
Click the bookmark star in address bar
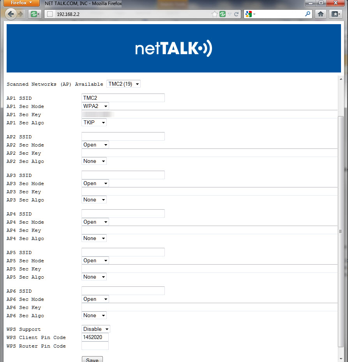coord(215,14)
